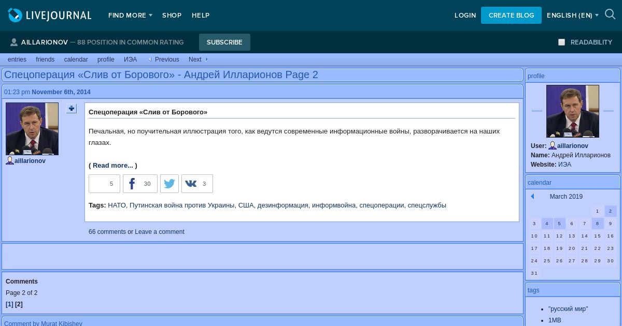
Task: Open the post title heading link
Action: pos(161,75)
